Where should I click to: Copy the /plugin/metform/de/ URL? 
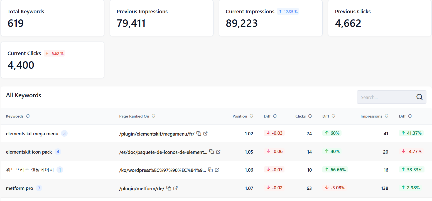[x=169, y=188]
